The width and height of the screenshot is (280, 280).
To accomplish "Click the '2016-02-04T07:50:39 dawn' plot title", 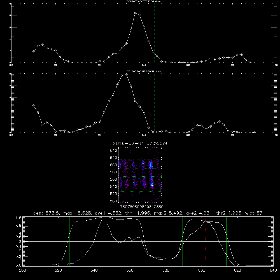I will [144, 1].
